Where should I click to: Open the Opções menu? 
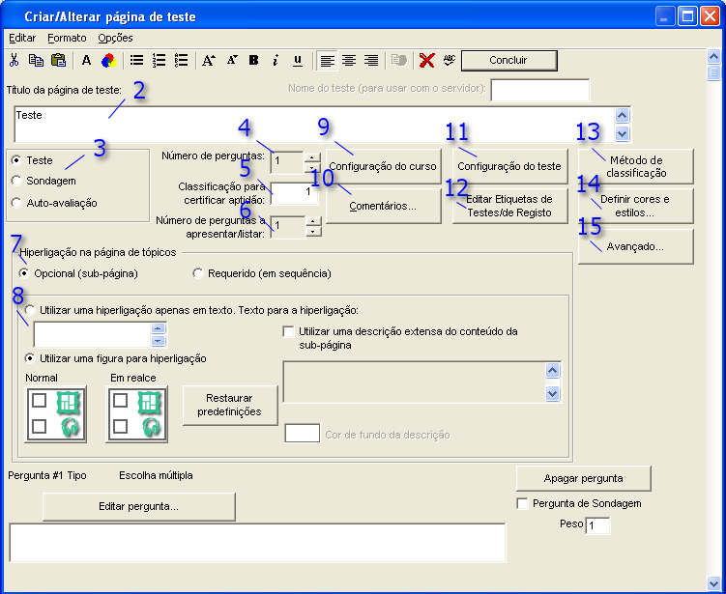point(115,38)
